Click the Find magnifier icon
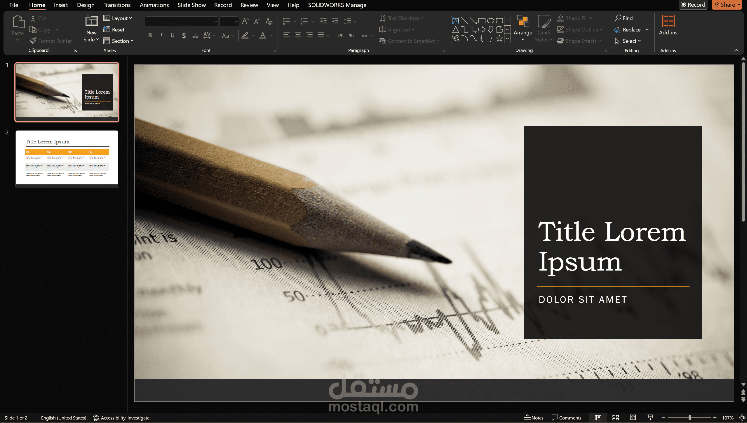This screenshot has width=747, height=423. click(x=618, y=18)
